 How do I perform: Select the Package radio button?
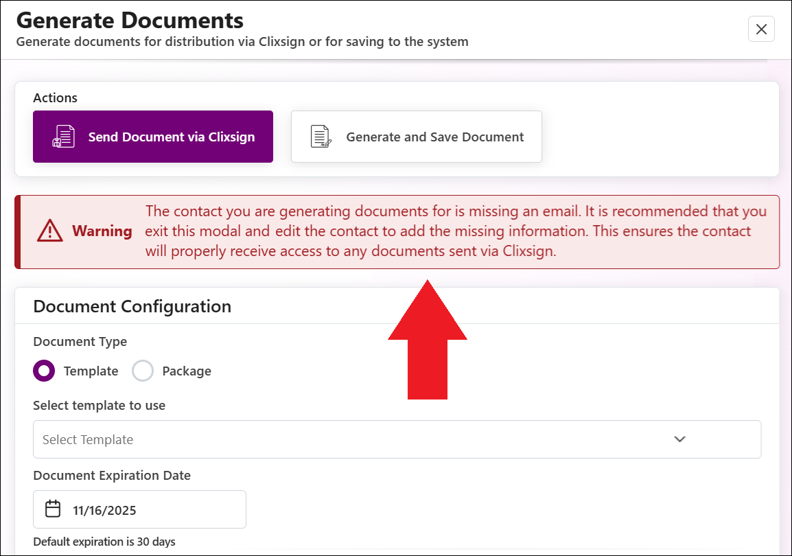point(143,371)
